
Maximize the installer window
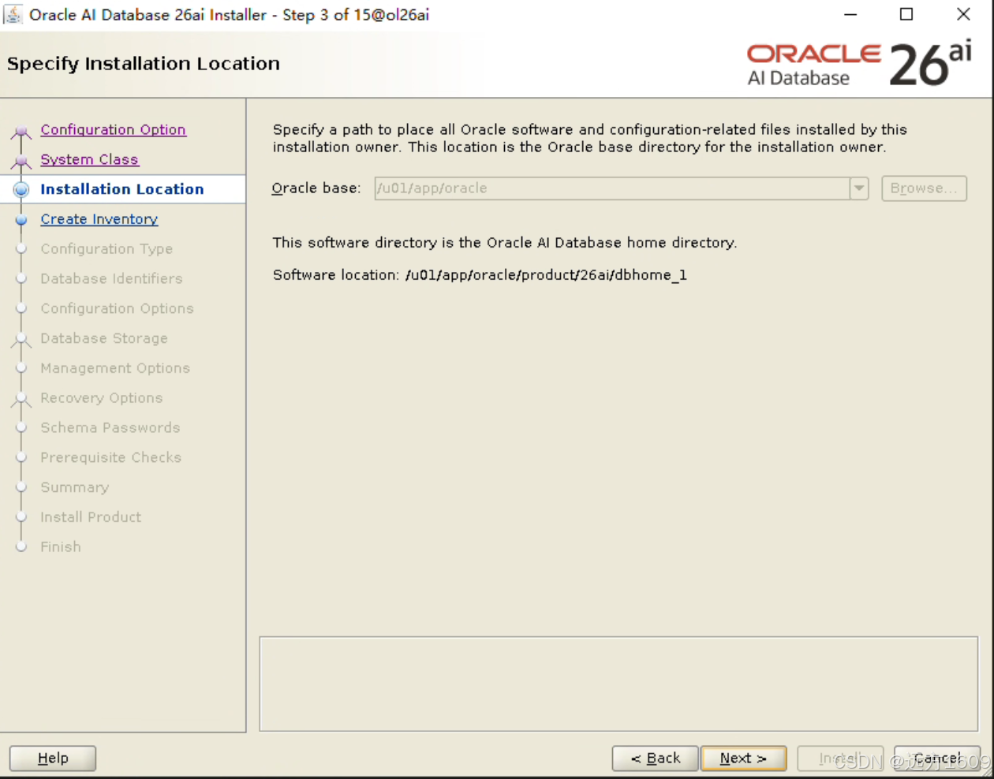[x=906, y=15]
